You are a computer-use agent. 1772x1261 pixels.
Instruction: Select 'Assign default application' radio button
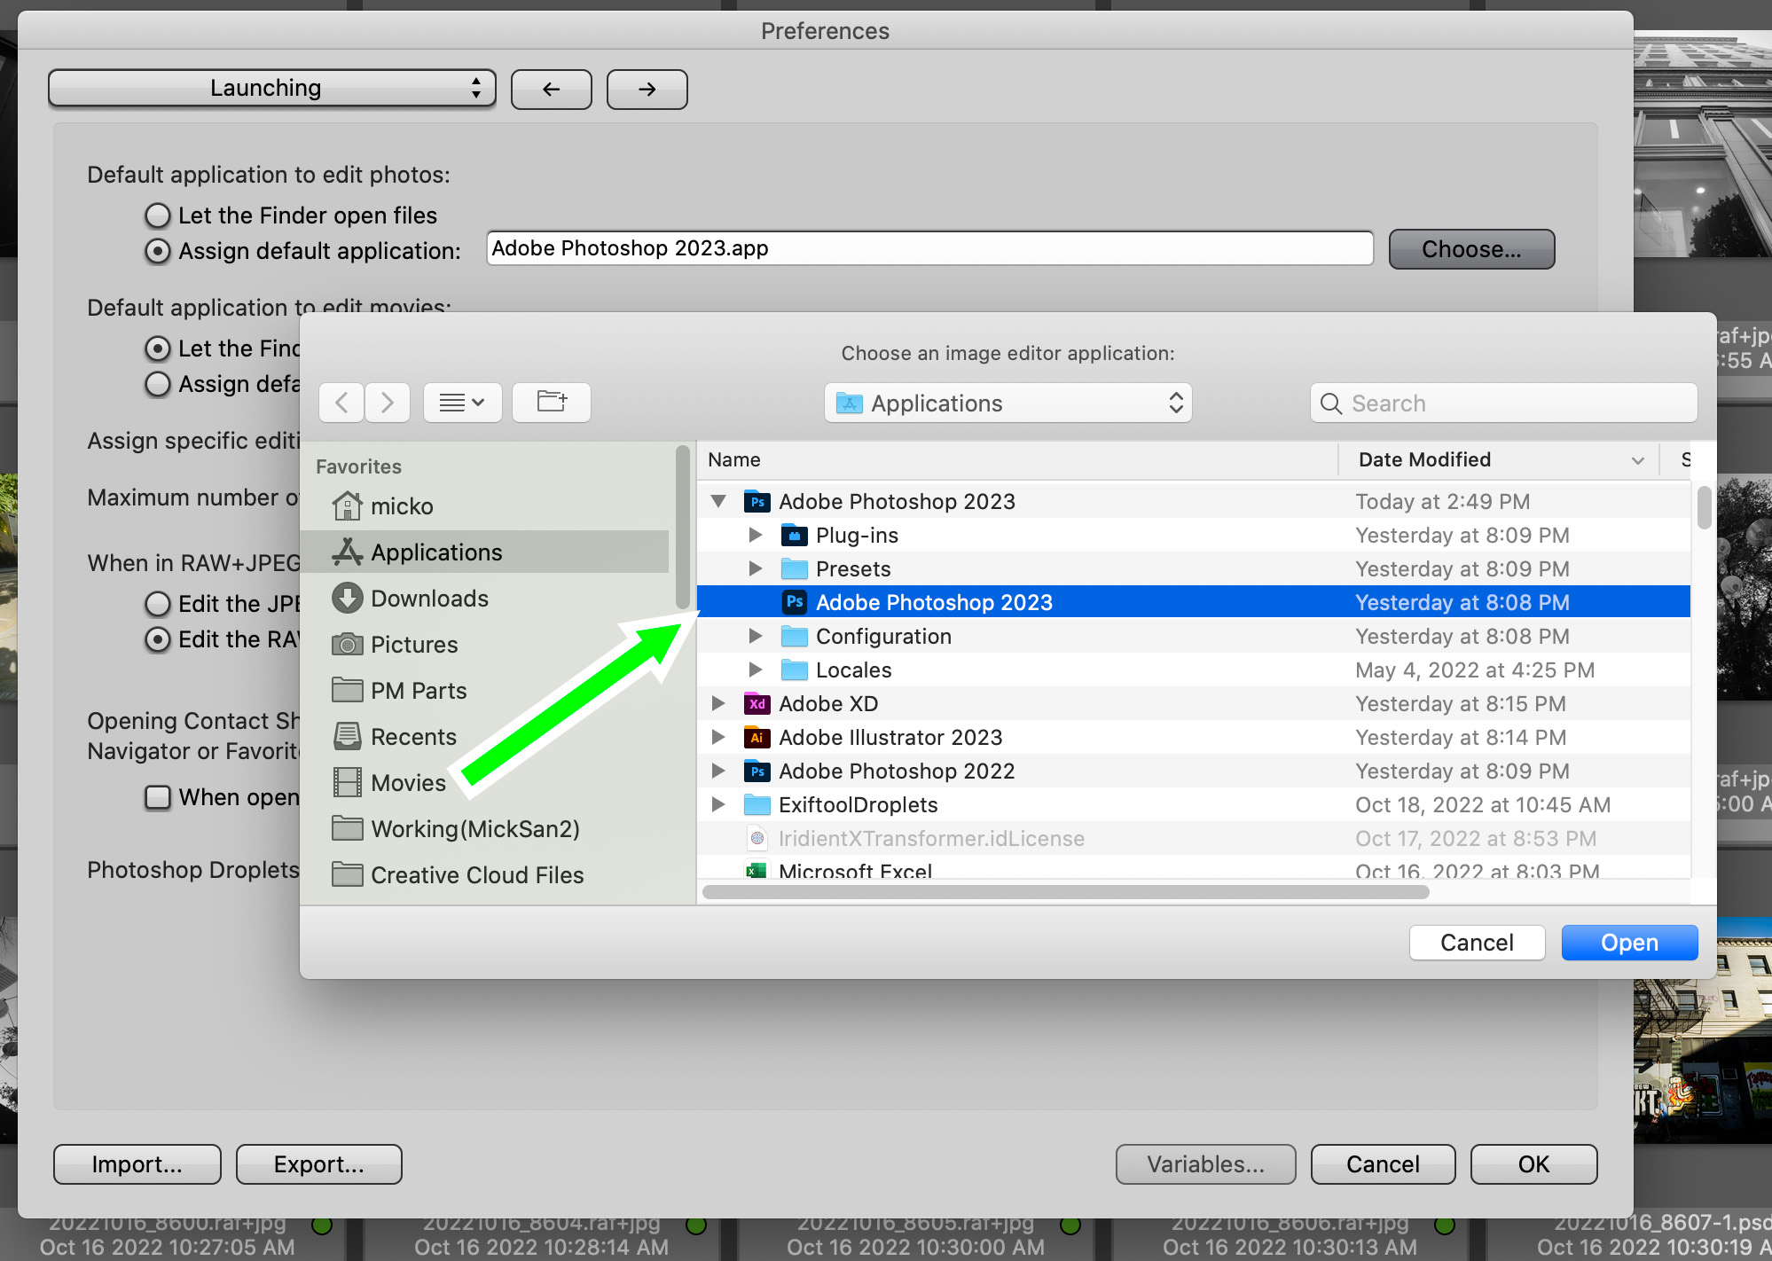tap(158, 251)
